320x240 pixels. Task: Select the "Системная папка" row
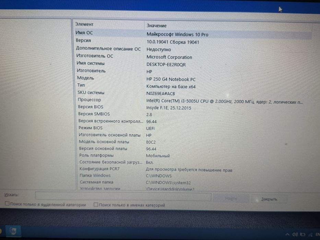click(96, 182)
